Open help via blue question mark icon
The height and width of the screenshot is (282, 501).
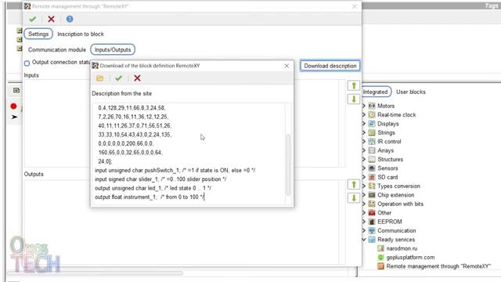pos(70,19)
